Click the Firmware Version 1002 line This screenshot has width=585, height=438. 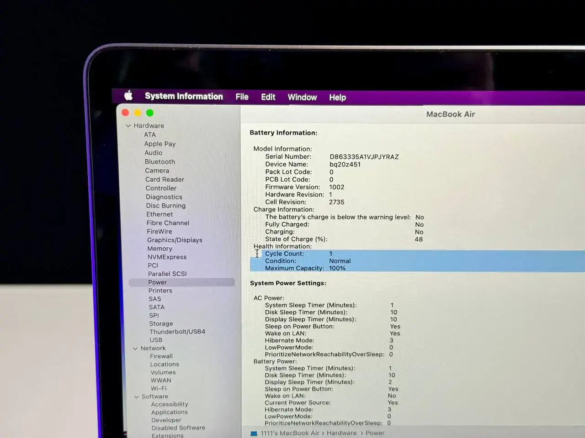[x=305, y=187]
